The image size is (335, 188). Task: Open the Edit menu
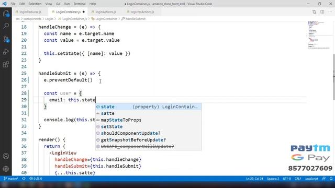point(22,4)
